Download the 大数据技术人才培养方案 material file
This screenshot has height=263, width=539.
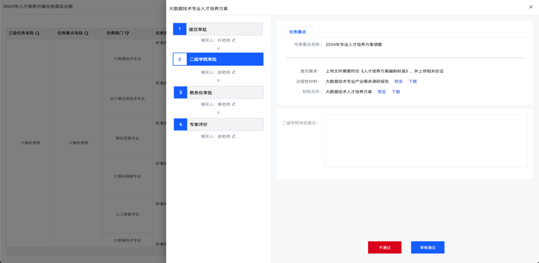(396, 92)
